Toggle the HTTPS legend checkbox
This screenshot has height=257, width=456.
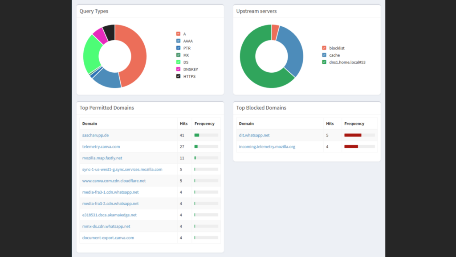click(x=178, y=76)
